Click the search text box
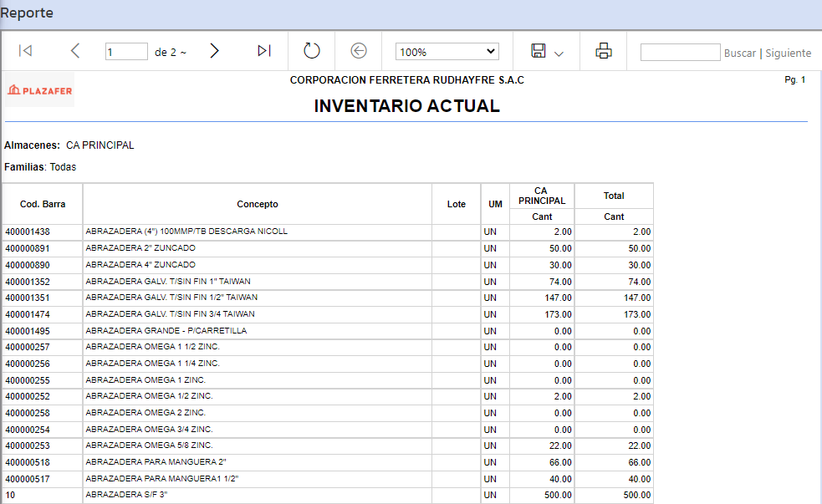 point(680,53)
